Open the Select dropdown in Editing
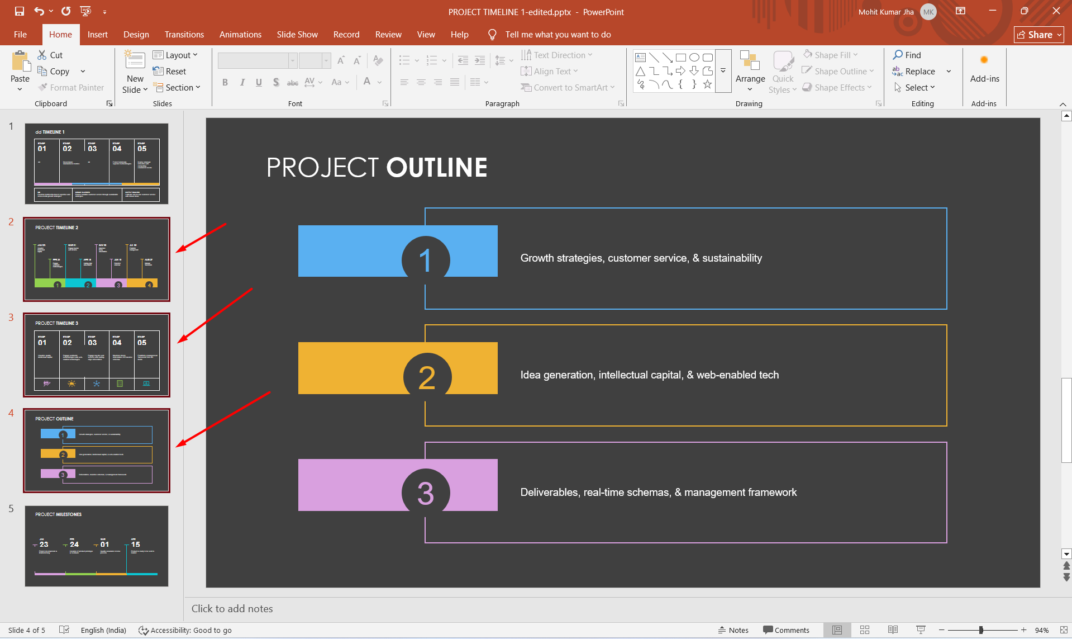The height and width of the screenshot is (639, 1072). 914,87
